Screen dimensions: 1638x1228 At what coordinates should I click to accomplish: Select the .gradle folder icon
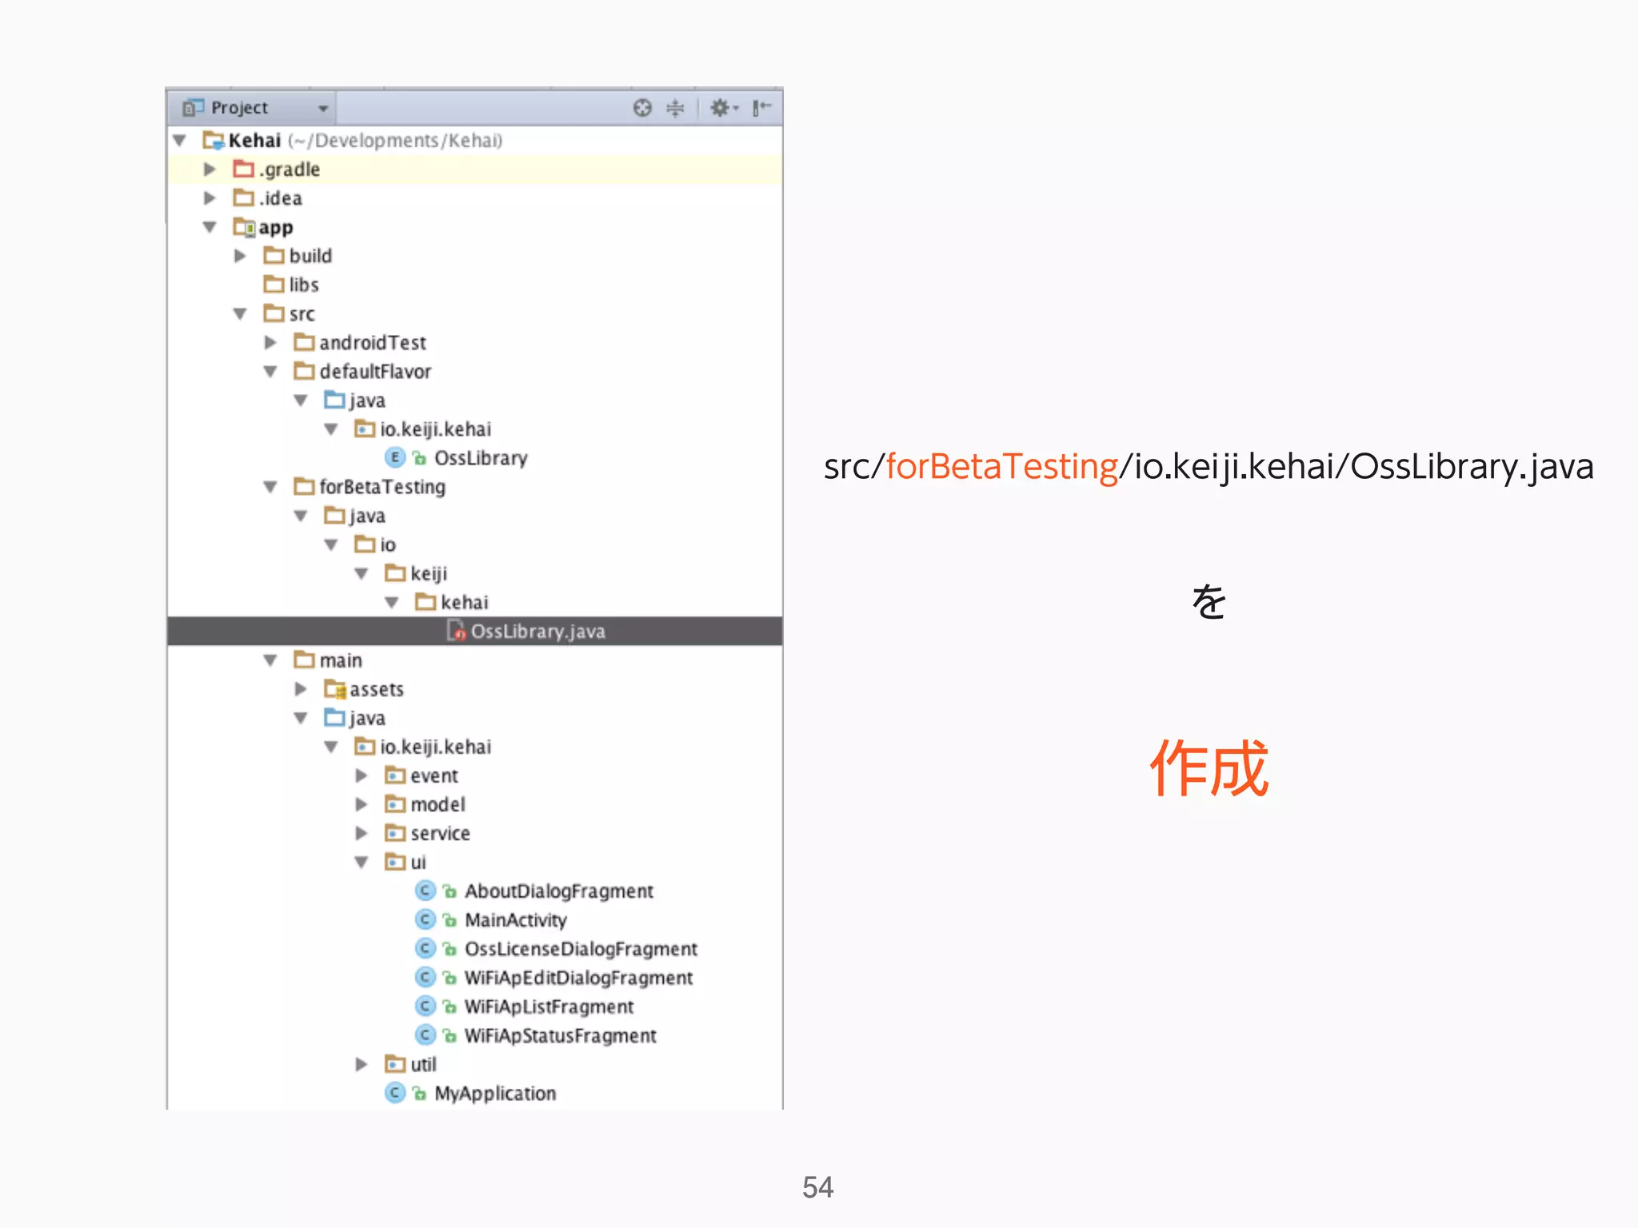coord(244,169)
